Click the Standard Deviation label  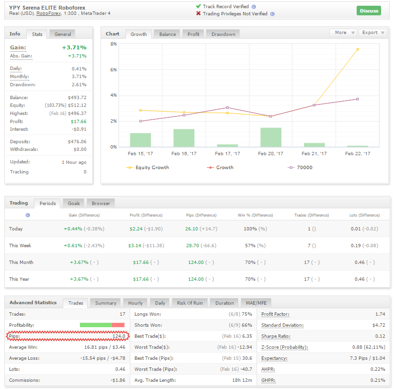tap(282, 325)
